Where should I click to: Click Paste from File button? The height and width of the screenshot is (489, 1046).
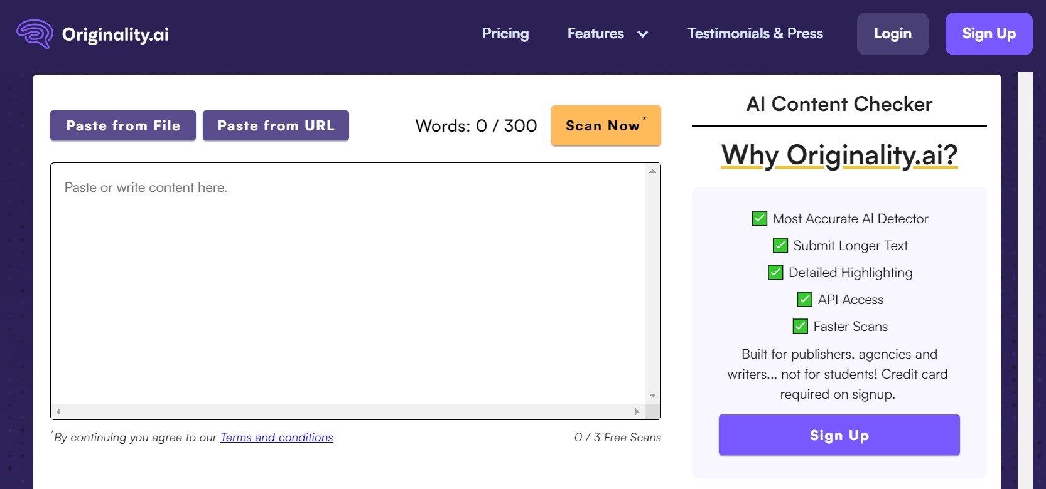pos(123,125)
